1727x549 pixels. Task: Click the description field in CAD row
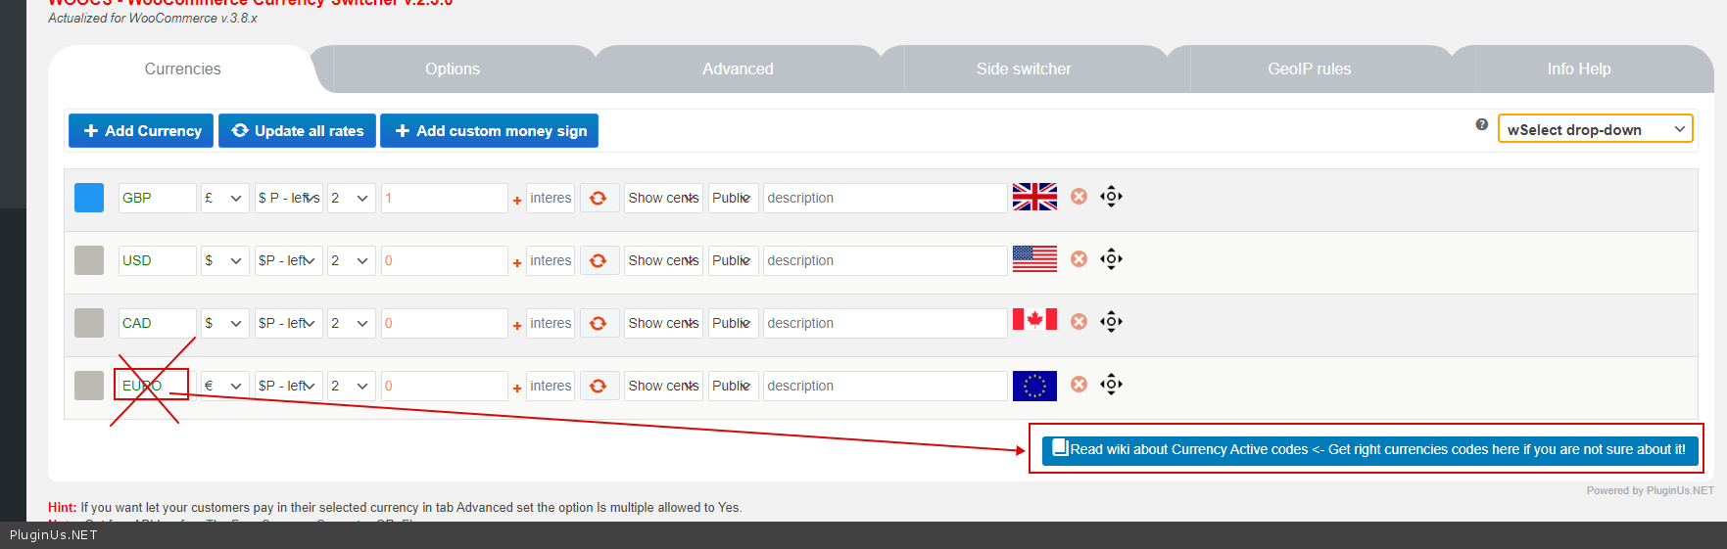tap(885, 323)
